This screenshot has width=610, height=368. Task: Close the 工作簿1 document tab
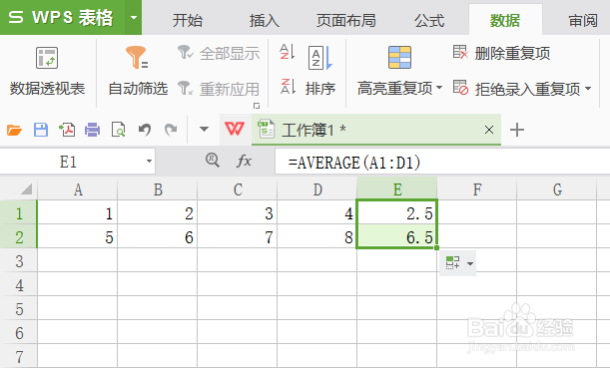coord(489,130)
